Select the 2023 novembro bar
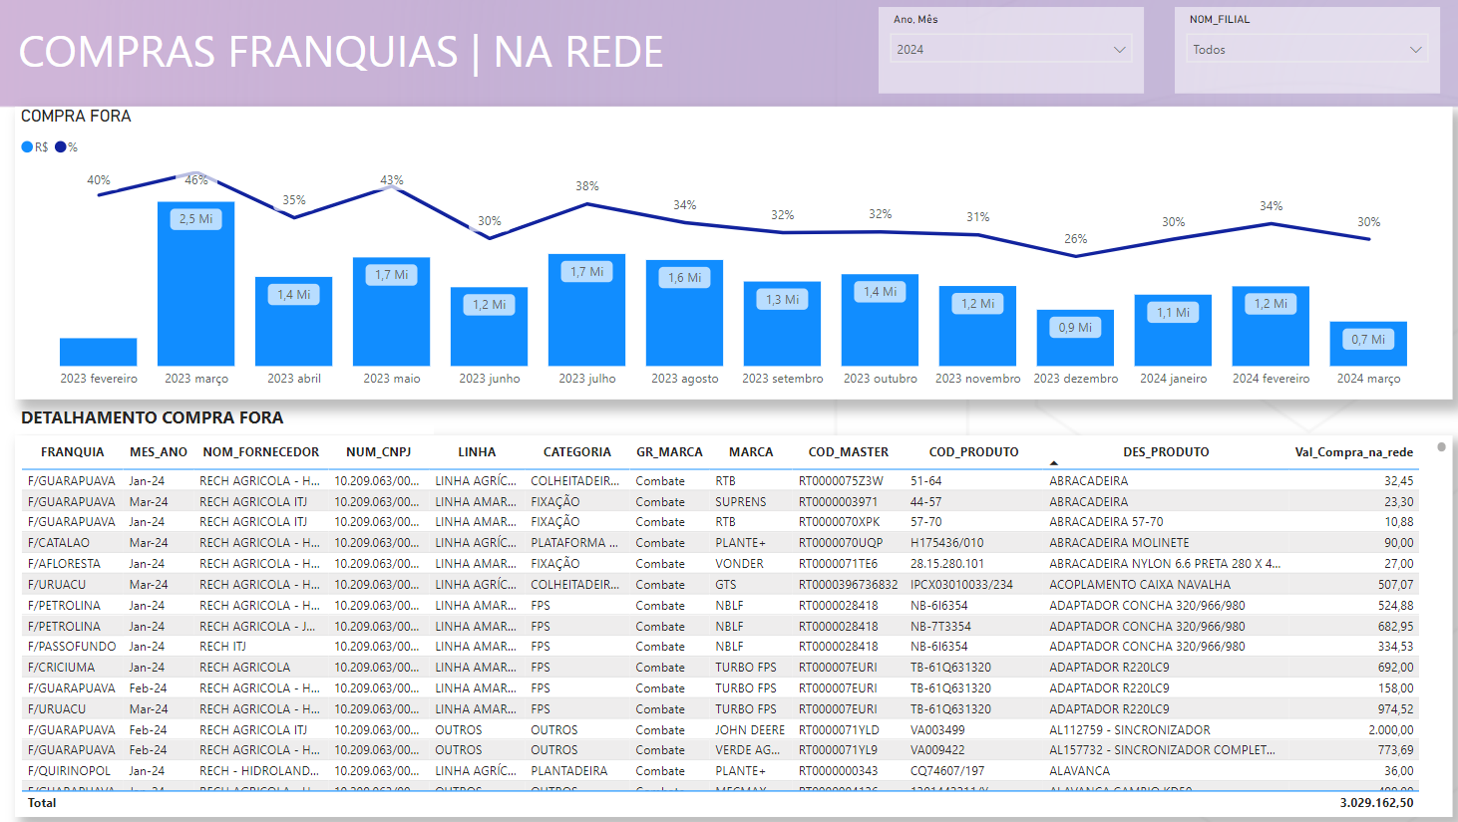The image size is (1458, 822). (x=977, y=326)
